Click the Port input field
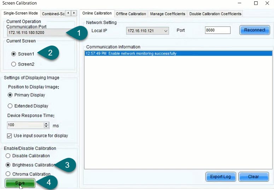The height and width of the screenshot is (190, 274). click(x=217, y=30)
